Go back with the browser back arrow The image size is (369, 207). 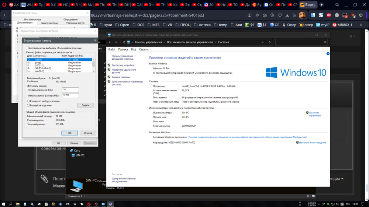tap(5, 15)
